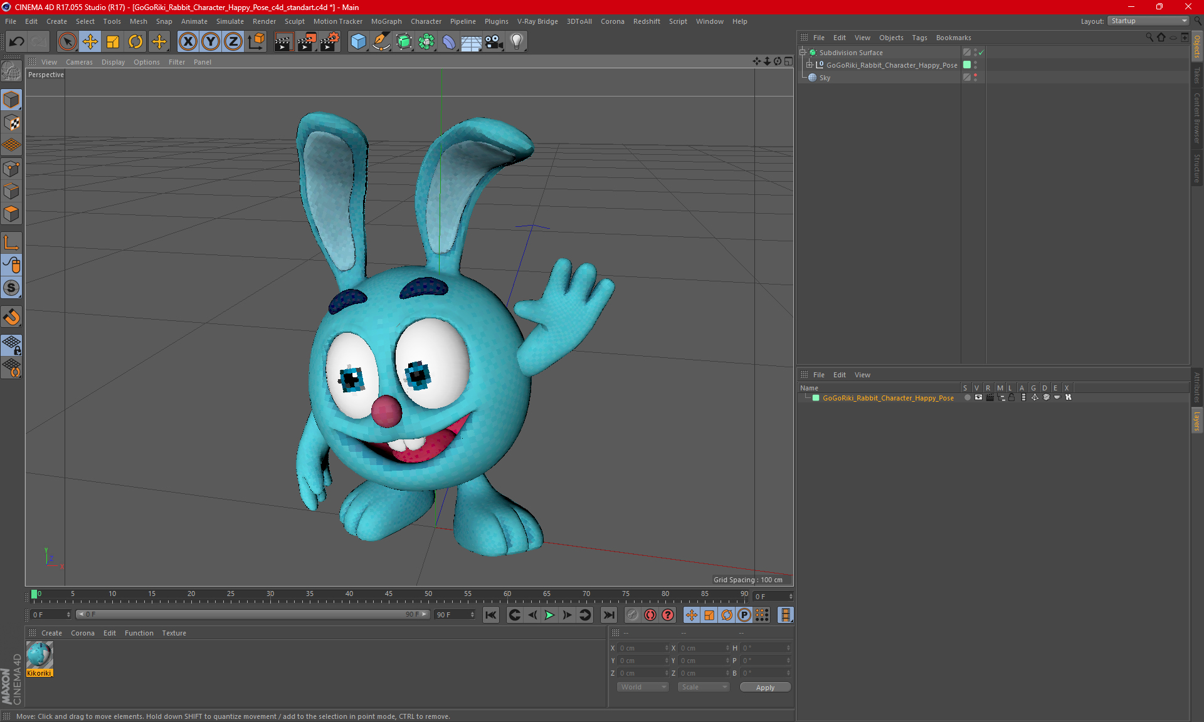The image size is (1204, 722).
Task: Select the Move tool in top toolbar
Action: pyautogui.click(x=90, y=42)
